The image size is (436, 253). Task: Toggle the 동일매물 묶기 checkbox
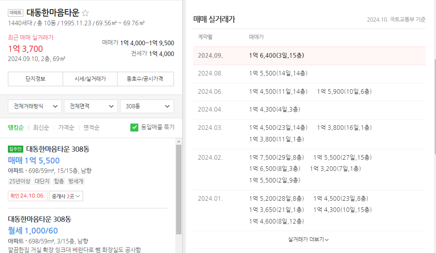134,127
